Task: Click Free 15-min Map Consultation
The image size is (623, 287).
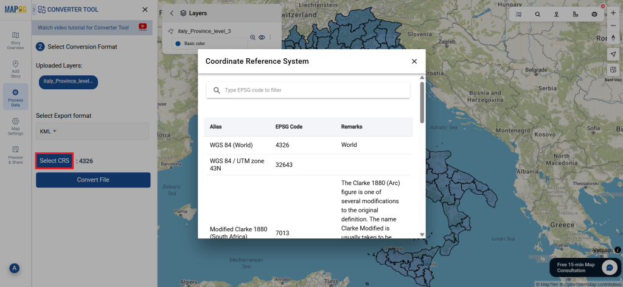Action: pos(576,268)
